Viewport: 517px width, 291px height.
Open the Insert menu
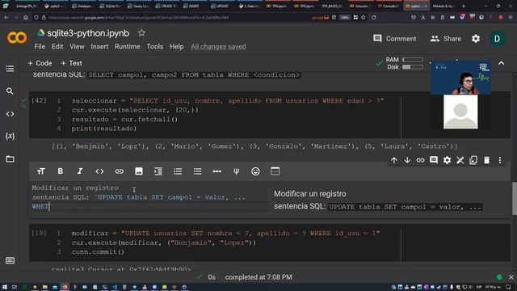[x=99, y=47]
